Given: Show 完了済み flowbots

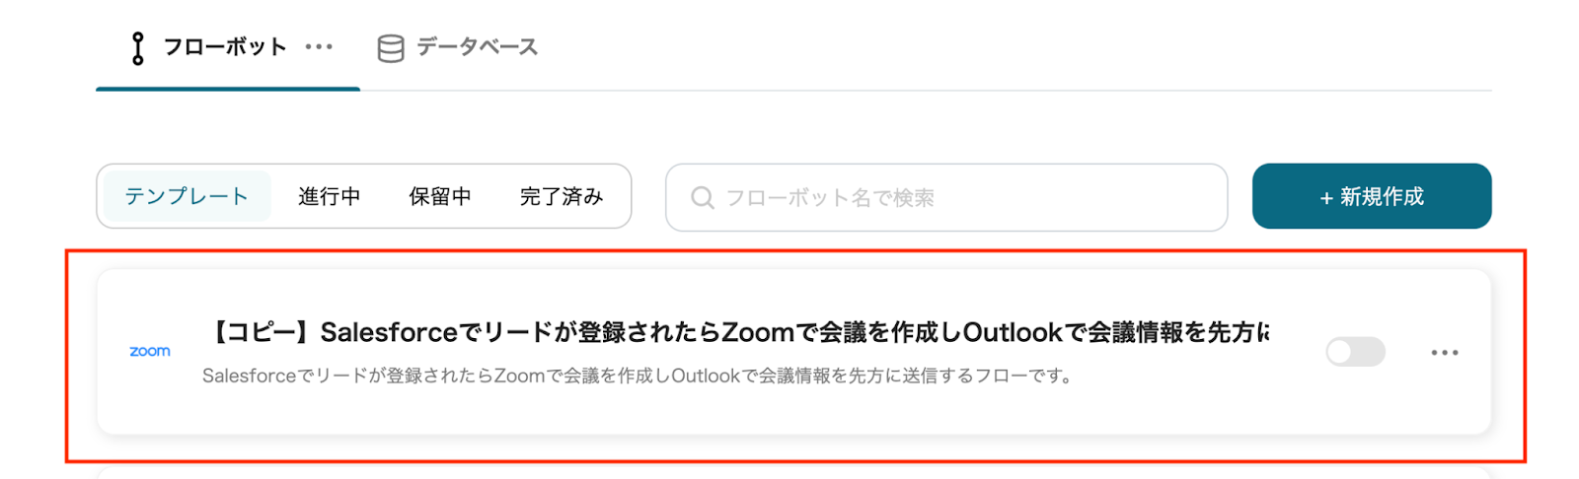Looking at the screenshot, I should coord(562,196).
